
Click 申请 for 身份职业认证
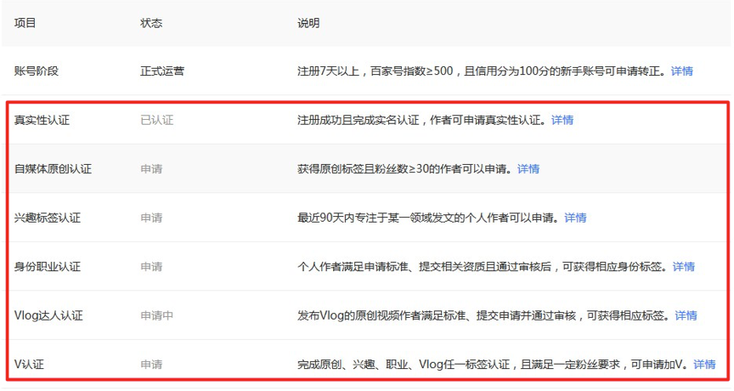click(x=151, y=267)
